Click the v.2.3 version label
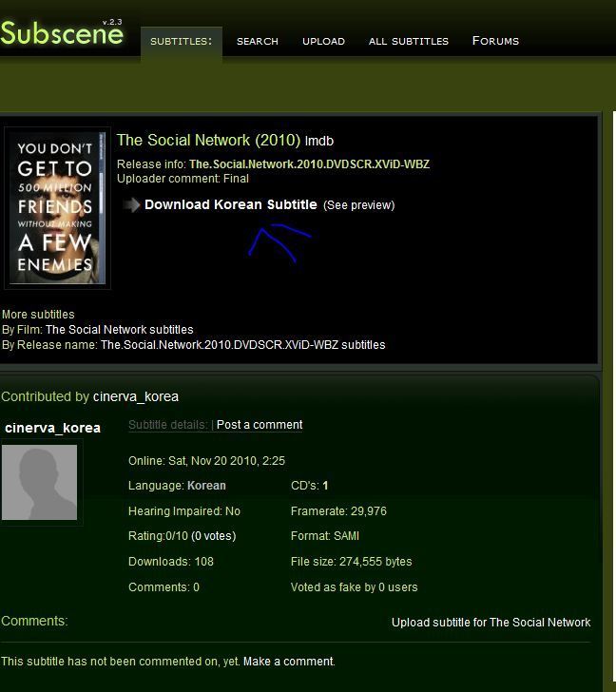Viewport: 616px width, 692px height. [x=112, y=22]
